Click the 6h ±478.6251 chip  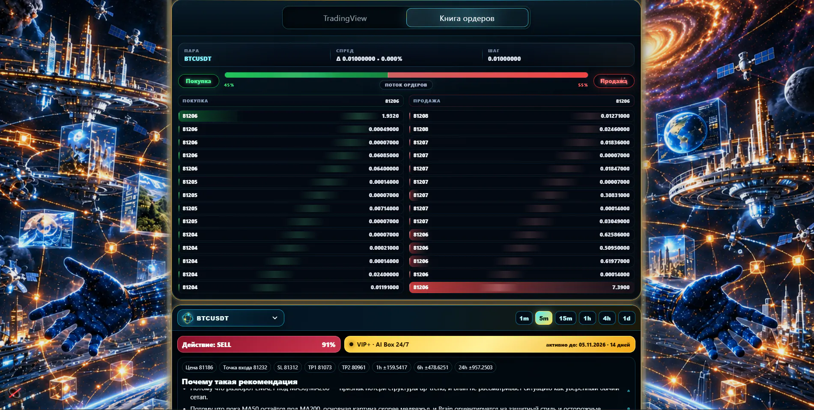(x=432, y=367)
